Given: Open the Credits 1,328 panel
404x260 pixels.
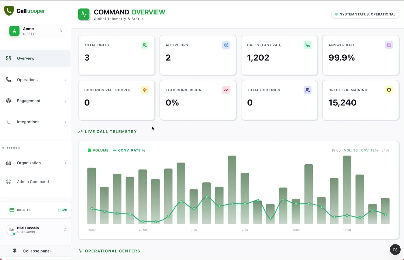Looking at the screenshot, I should 35,210.
